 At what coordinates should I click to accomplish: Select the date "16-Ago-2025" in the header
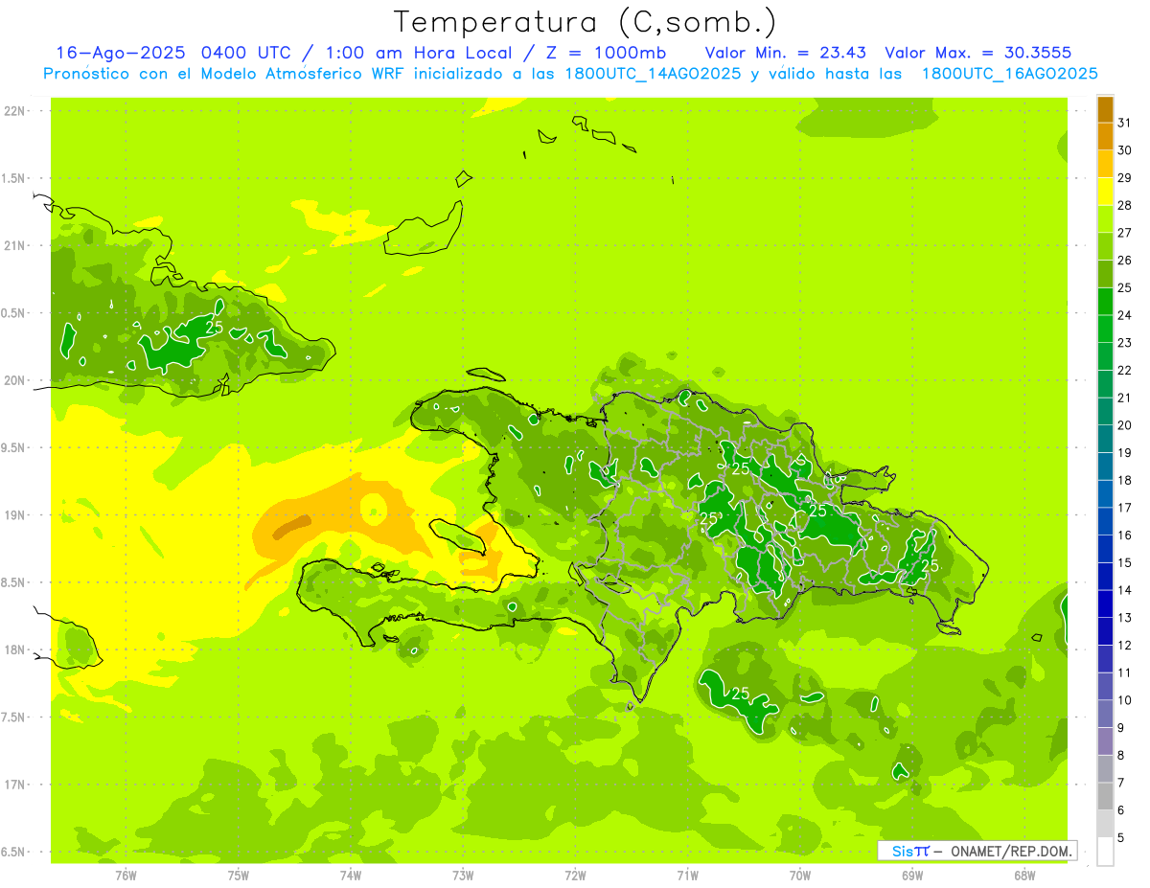coord(121,53)
